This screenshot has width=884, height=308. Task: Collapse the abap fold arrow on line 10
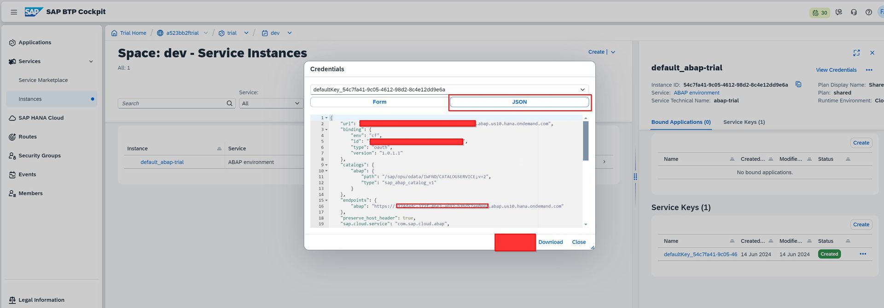point(326,171)
